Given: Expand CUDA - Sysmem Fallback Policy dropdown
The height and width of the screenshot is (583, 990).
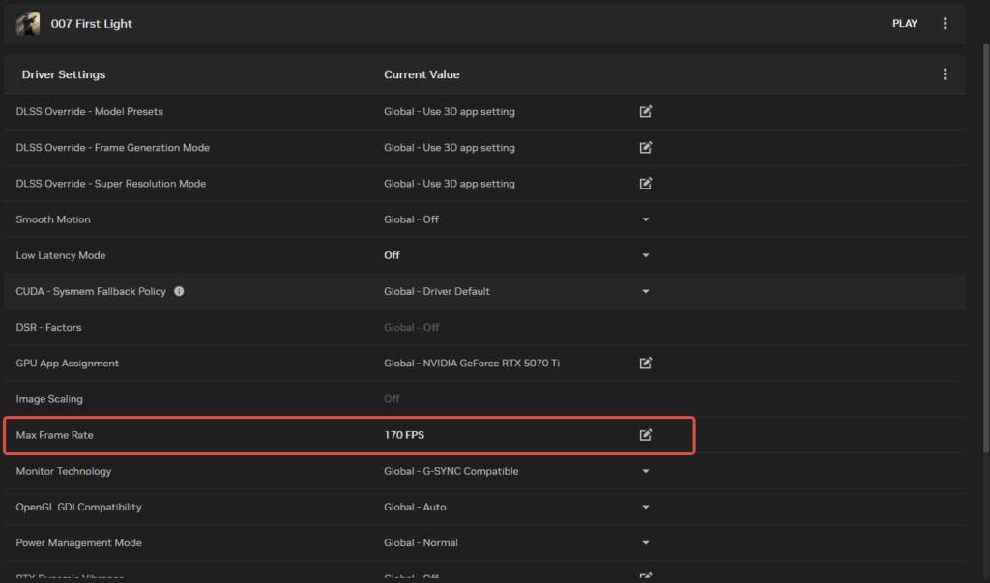Looking at the screenshot, I should (645, 291).
